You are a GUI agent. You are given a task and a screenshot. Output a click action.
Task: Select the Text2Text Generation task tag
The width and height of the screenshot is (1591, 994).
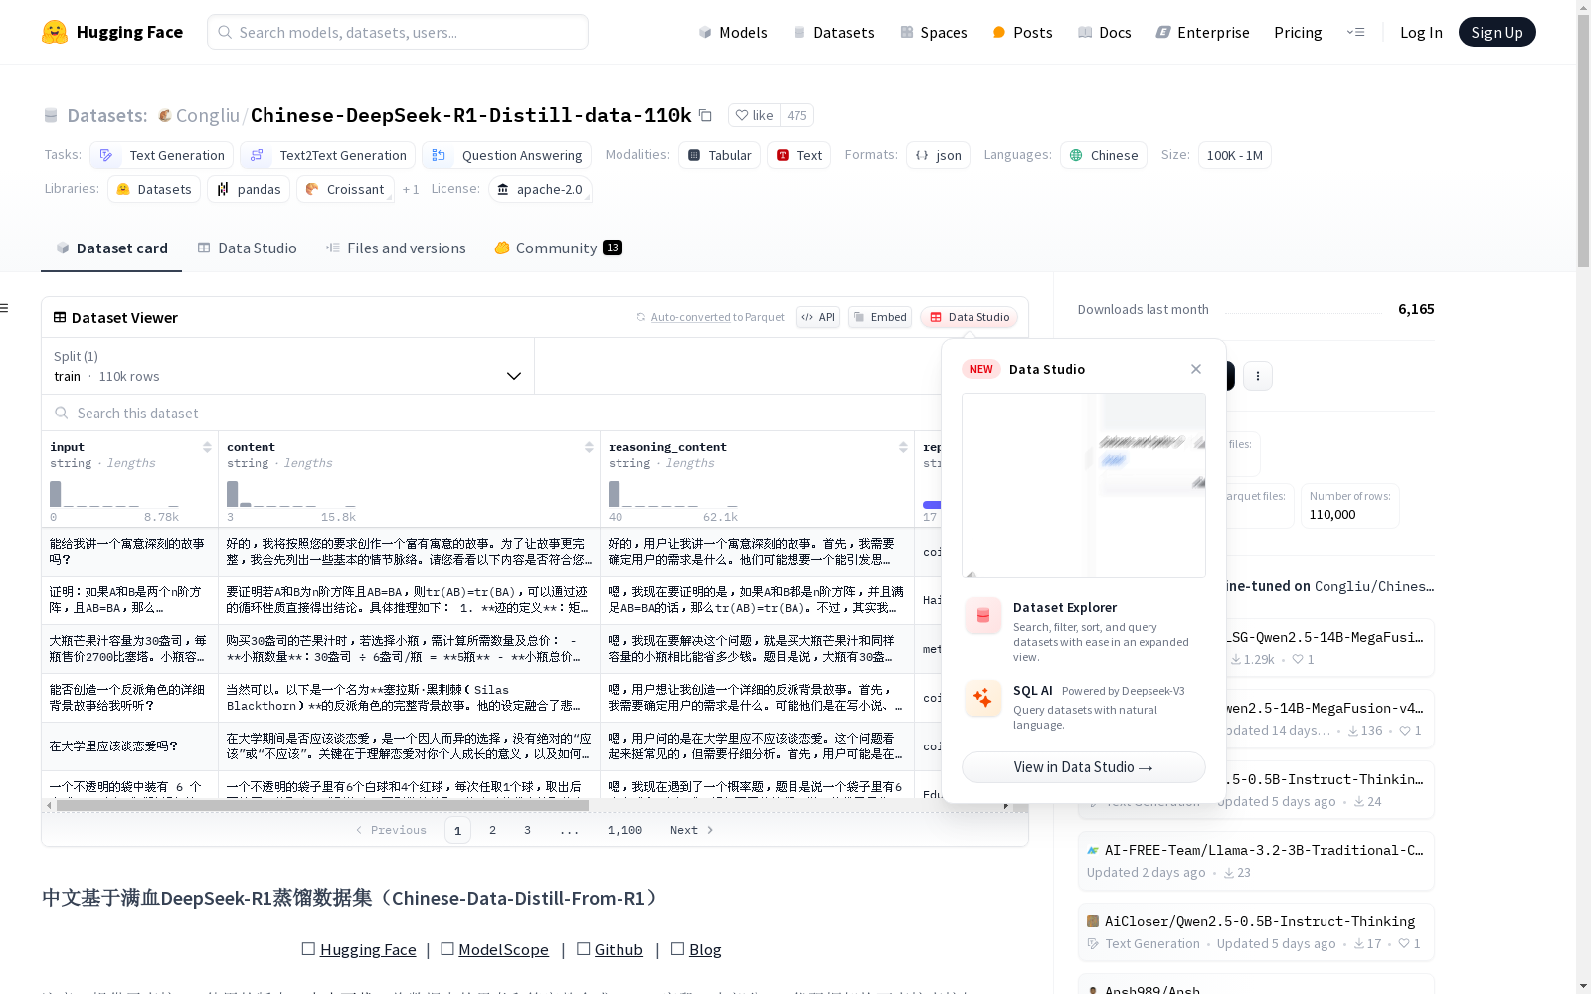pos(328,155)
